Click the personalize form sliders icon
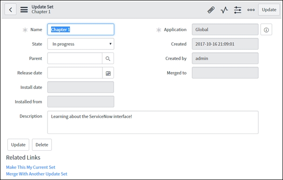 [x=237, y=10]
